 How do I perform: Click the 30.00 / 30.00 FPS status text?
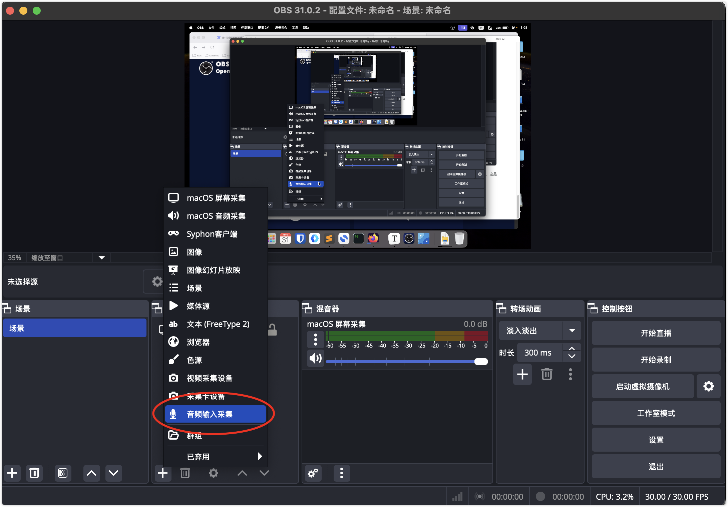coord(677,497)
